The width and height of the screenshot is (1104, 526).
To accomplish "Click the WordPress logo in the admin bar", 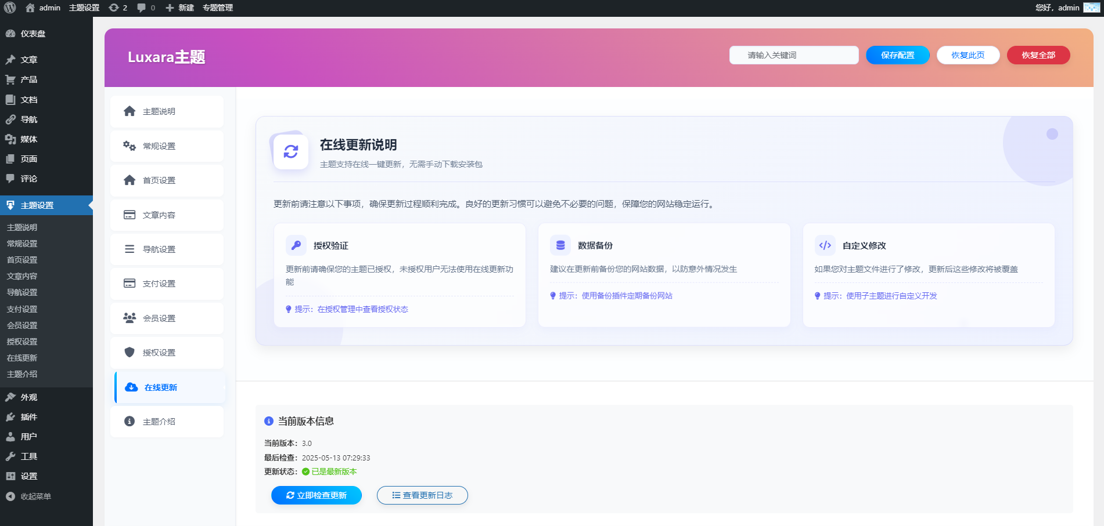I will [9, 8].
